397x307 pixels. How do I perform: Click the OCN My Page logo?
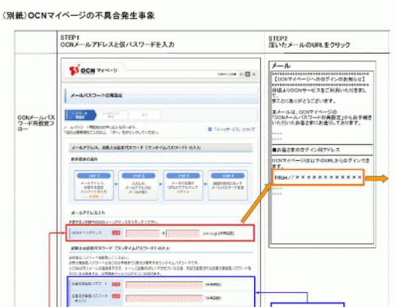[93, 70]
